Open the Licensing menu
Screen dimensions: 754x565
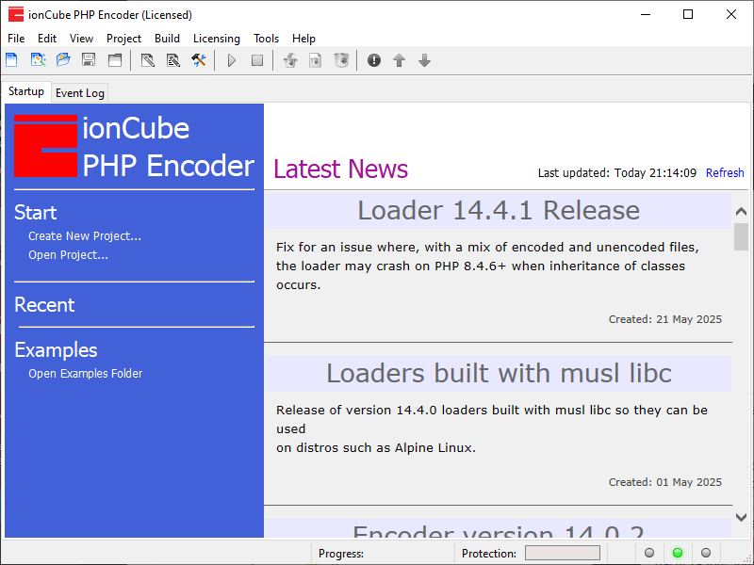[x=216, y=39]
